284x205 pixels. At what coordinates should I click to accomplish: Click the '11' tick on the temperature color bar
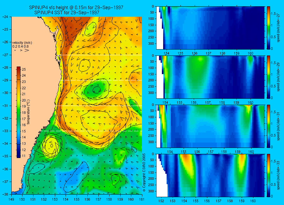(x=24, y=156)
